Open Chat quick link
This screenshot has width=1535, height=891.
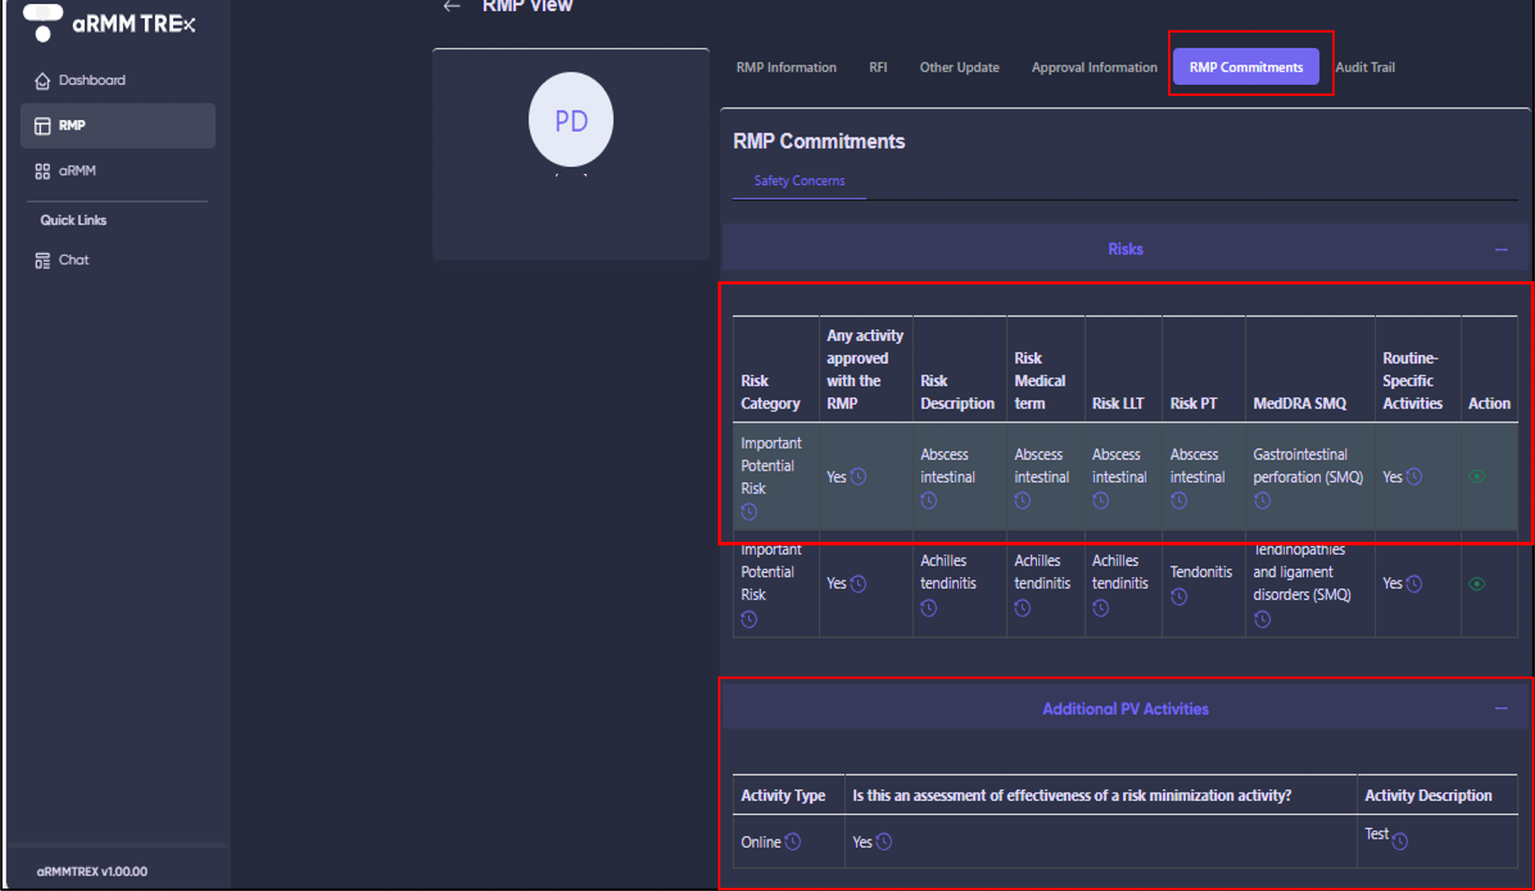click(73, 261)
